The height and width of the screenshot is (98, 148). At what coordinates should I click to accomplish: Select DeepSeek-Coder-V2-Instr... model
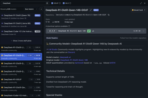pyautogui.click(x=21, y=96)
